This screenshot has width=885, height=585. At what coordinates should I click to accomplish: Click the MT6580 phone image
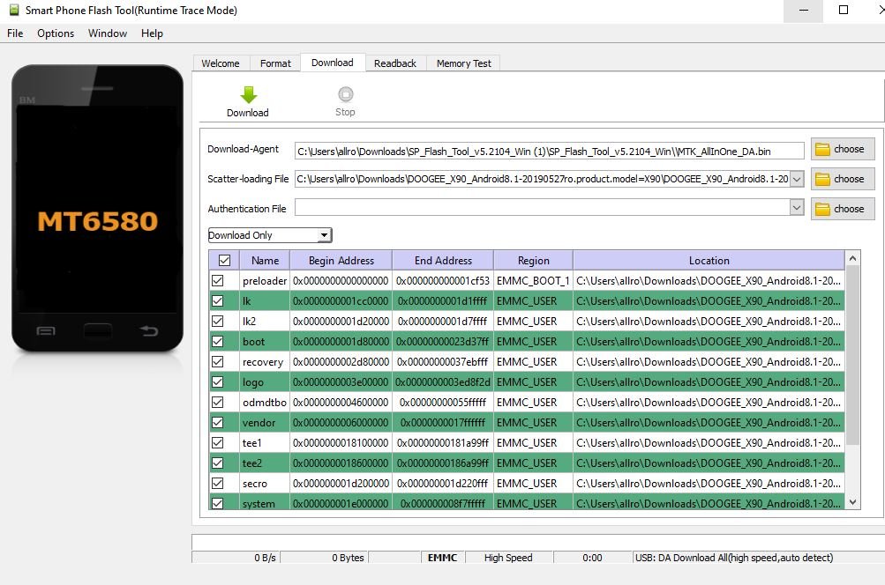98,209
